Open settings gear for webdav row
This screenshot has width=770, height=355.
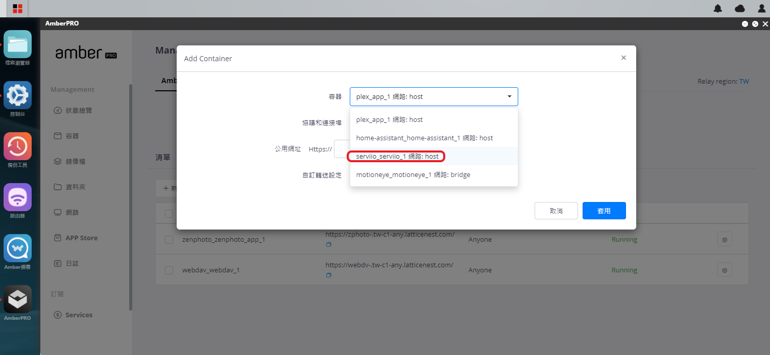point(725,270)
